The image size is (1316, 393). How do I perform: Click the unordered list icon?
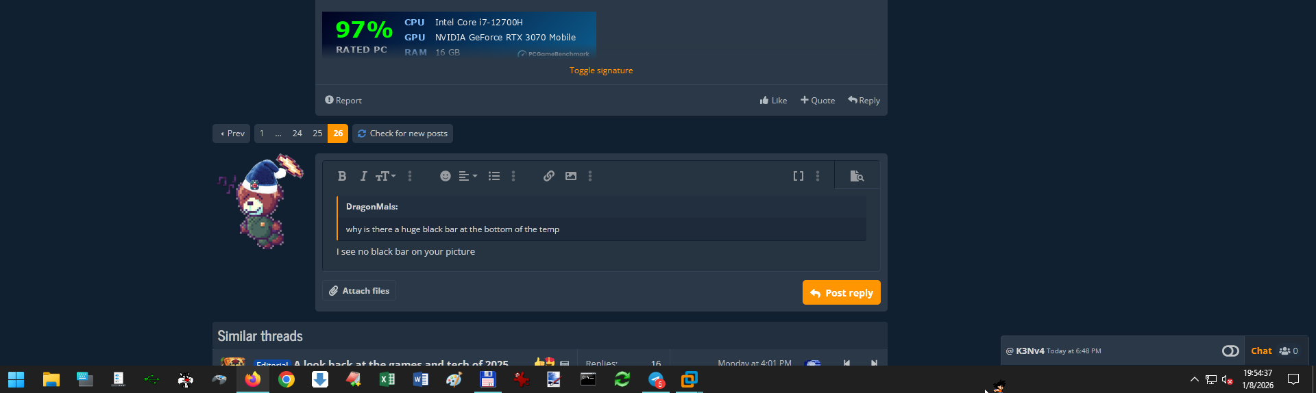click(494, 176)
